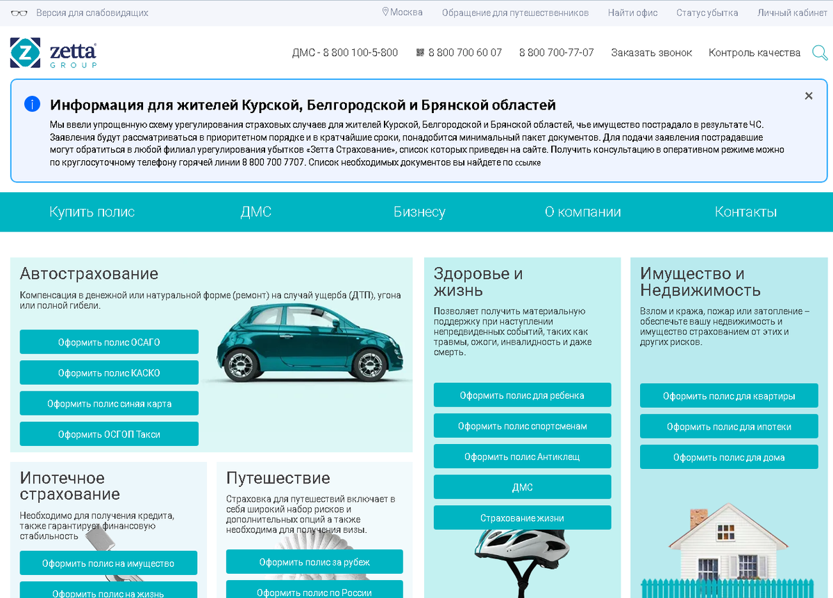Click Оформить полис синяя карта button
The height and width of the screenshot is (598, 833).
(x=109, y=403)
